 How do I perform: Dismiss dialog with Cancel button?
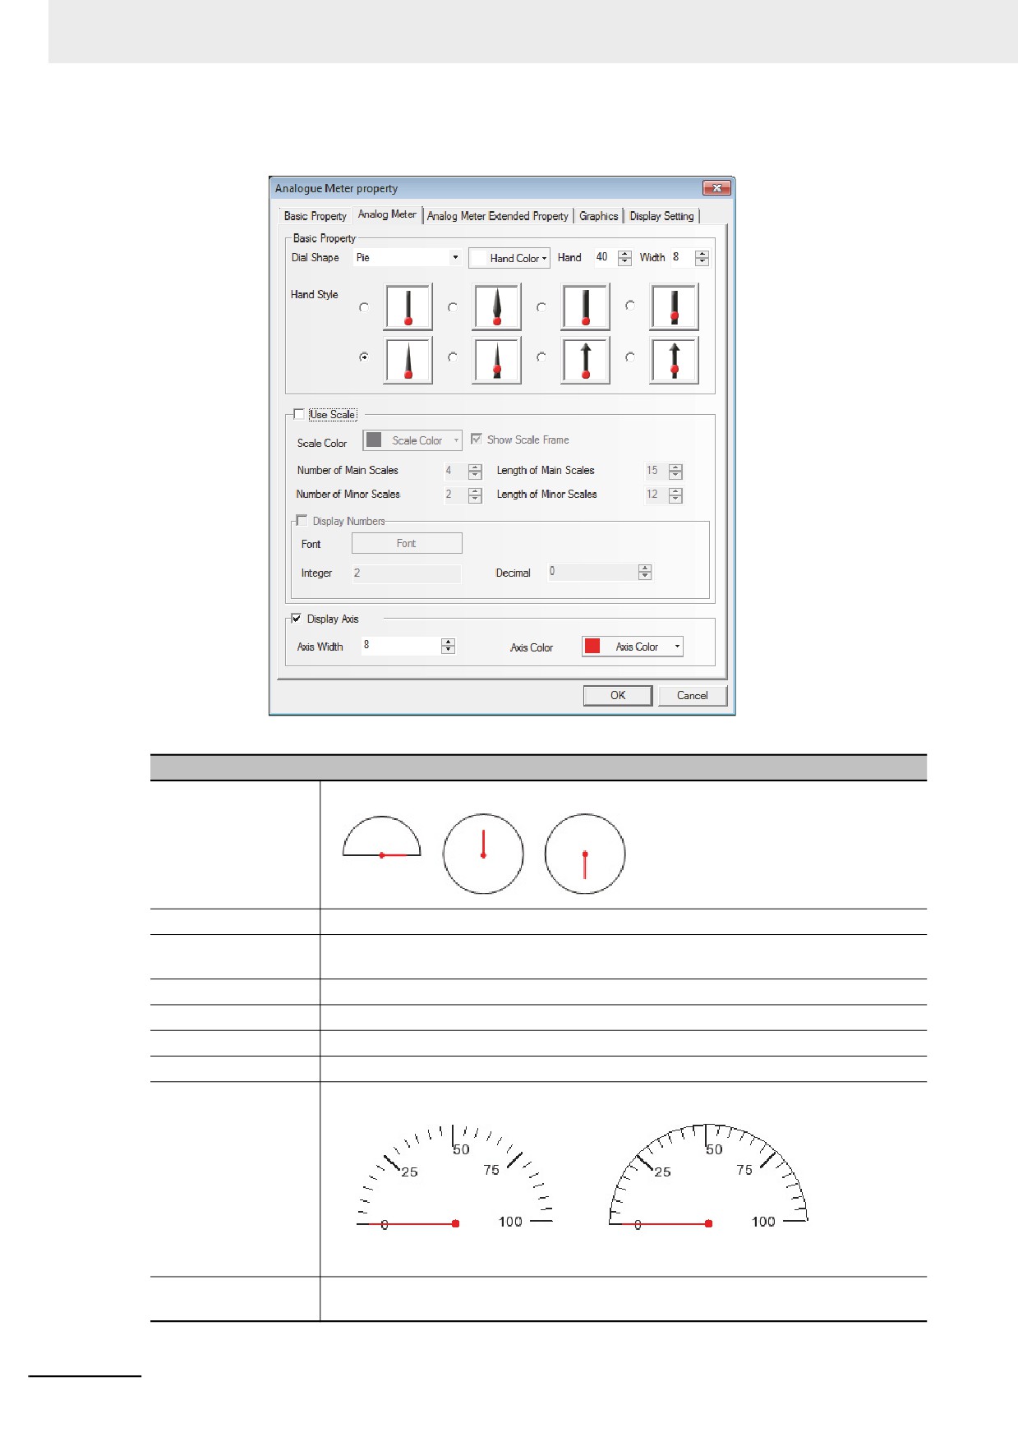click(693, 696)
